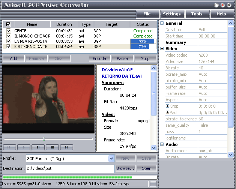Open the Help menu
The height and width of the screenshot is (189, 236).
click(x=222, y=14)
